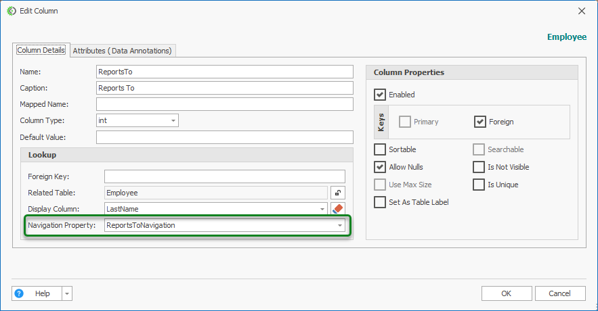Click the app icon in the title bar
The width and height of the screenshot is (598, 311).
point(12,11)
